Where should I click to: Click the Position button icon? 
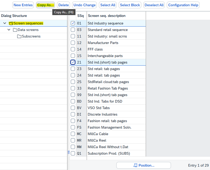[x=135, y=165]
